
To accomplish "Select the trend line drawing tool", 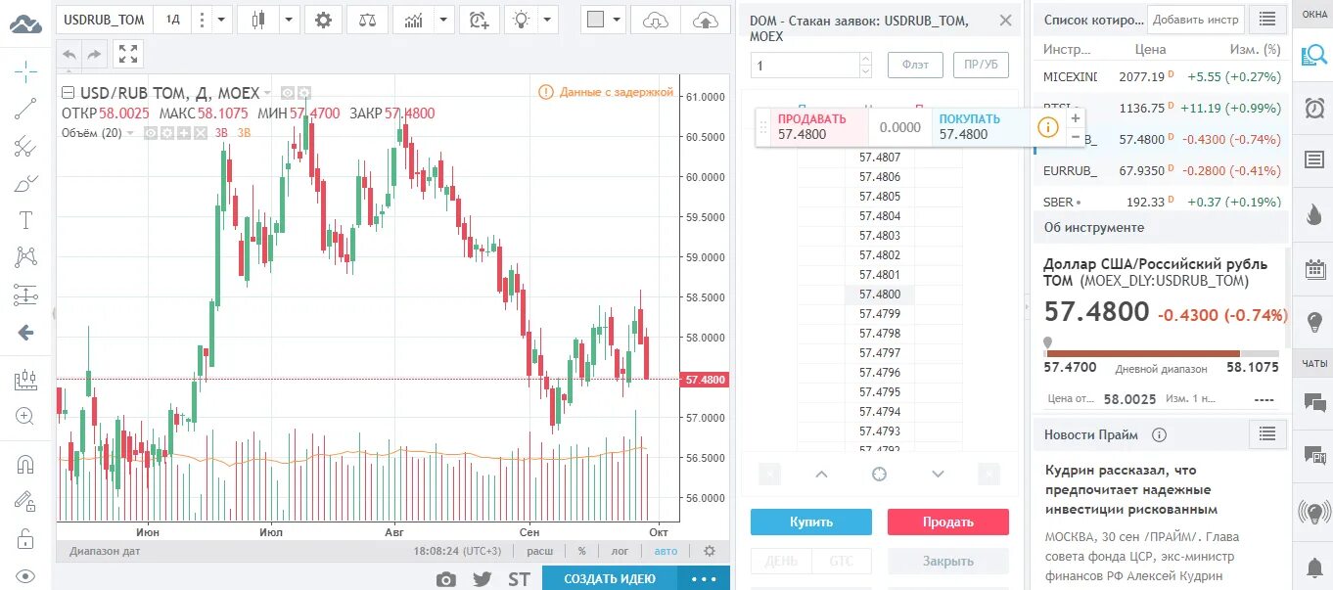I will (26, 109).
